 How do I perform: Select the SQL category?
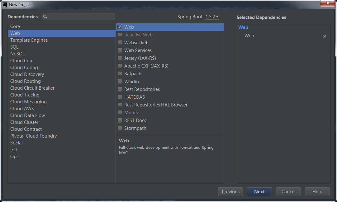(14, 47)
